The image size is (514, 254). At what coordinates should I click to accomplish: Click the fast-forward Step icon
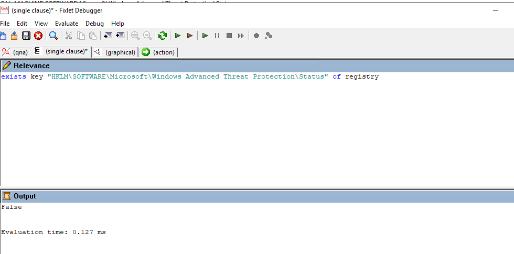(x=241, y=36)
